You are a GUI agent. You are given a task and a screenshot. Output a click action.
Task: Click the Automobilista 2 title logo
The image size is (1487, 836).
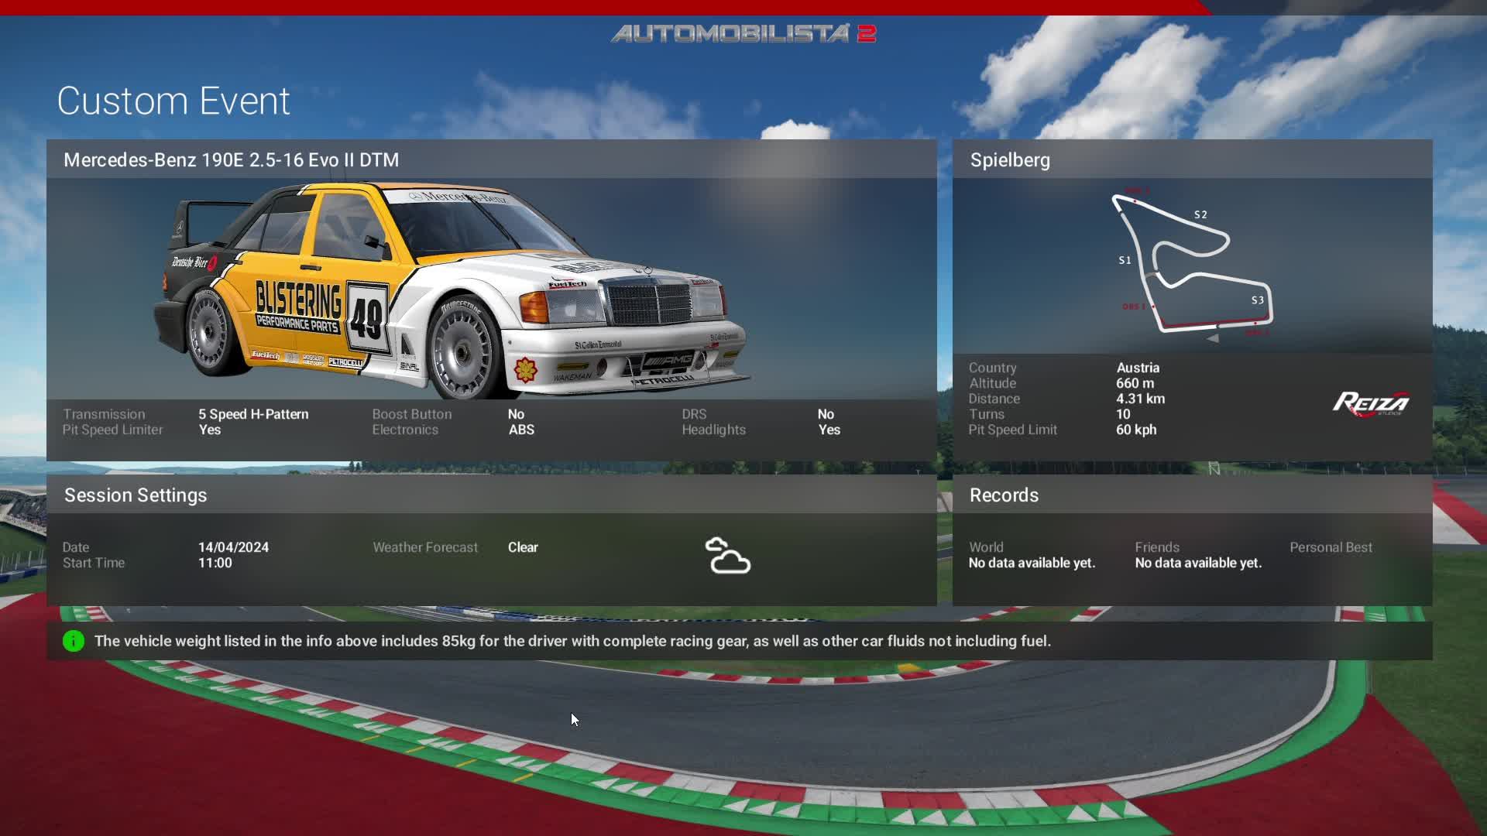[743, 33]
